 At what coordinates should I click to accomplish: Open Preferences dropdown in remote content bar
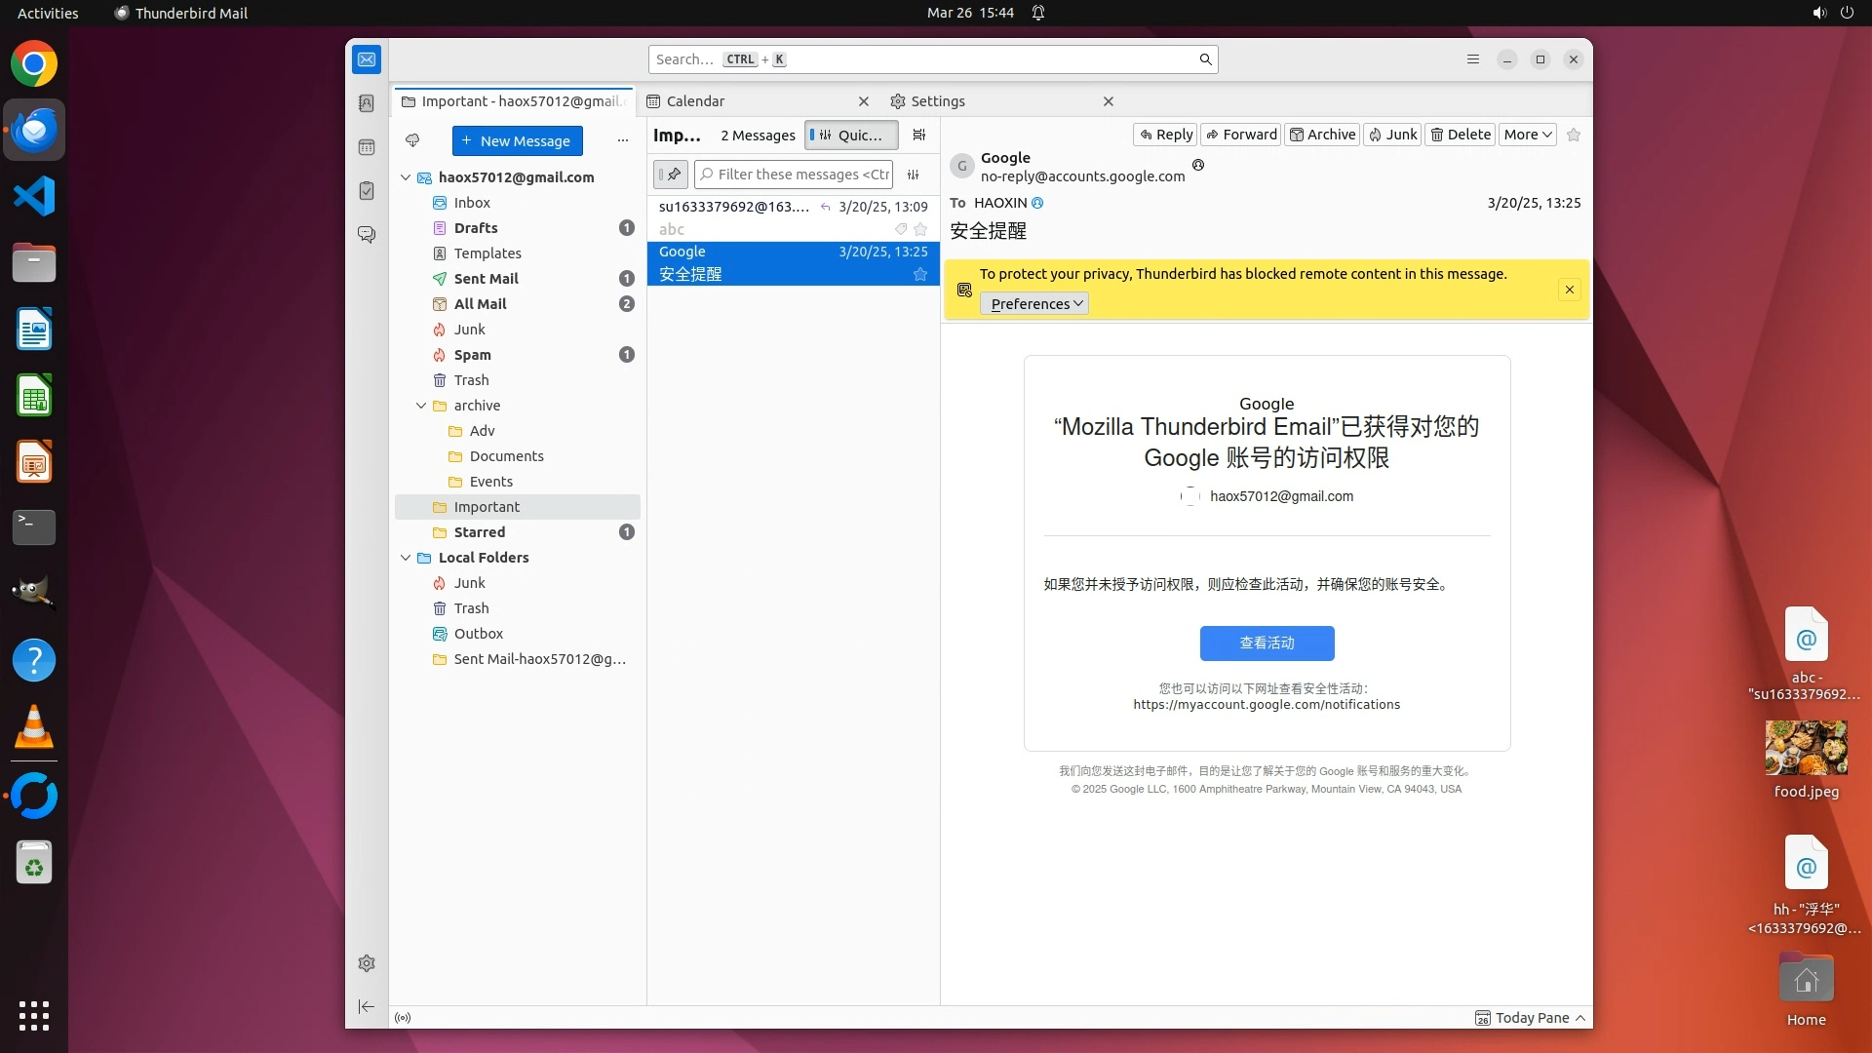(1034, 304)
